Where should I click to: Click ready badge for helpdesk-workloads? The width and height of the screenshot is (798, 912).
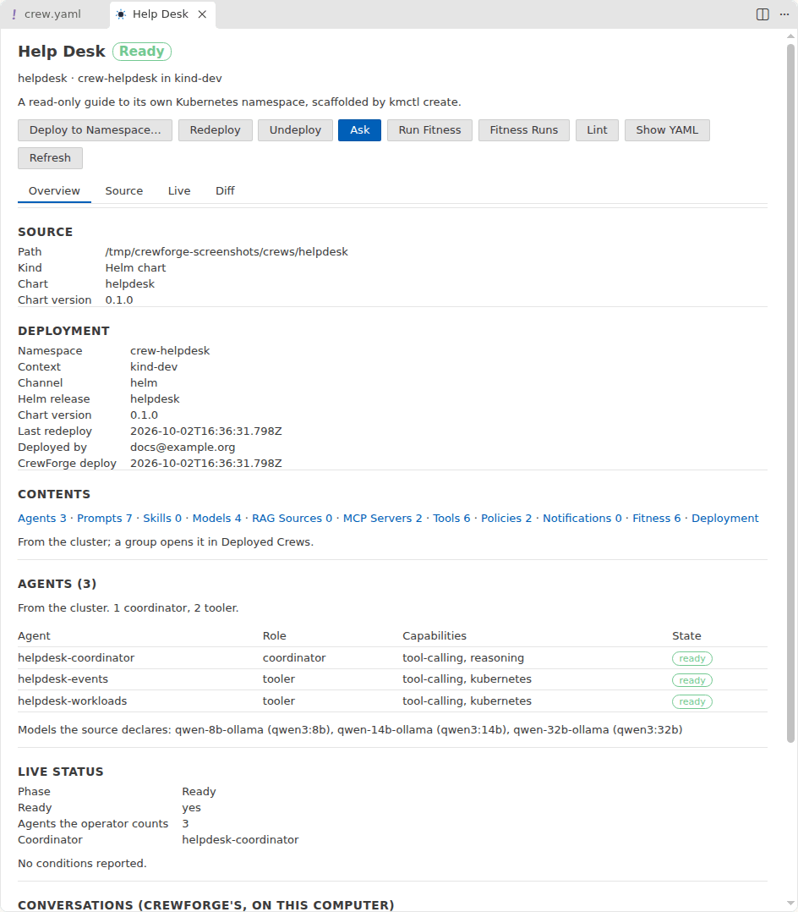click(x=691, y=701)
